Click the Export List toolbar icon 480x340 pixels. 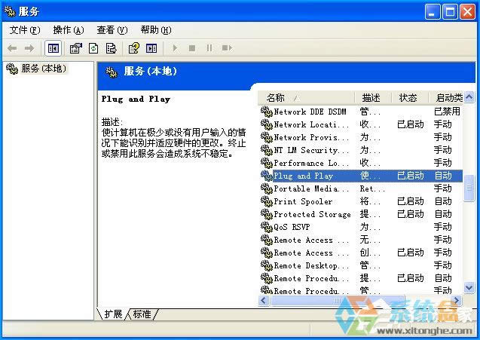pos(111,48)
